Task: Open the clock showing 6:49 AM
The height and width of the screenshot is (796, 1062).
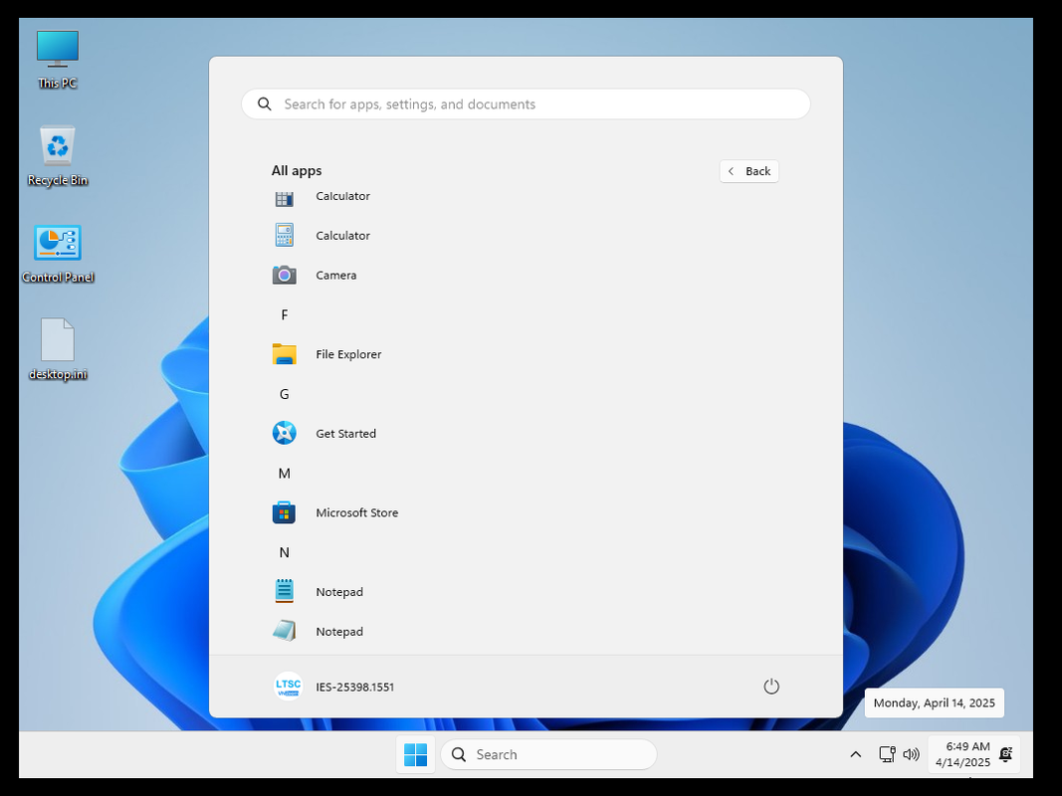Action: click(962, 754)
